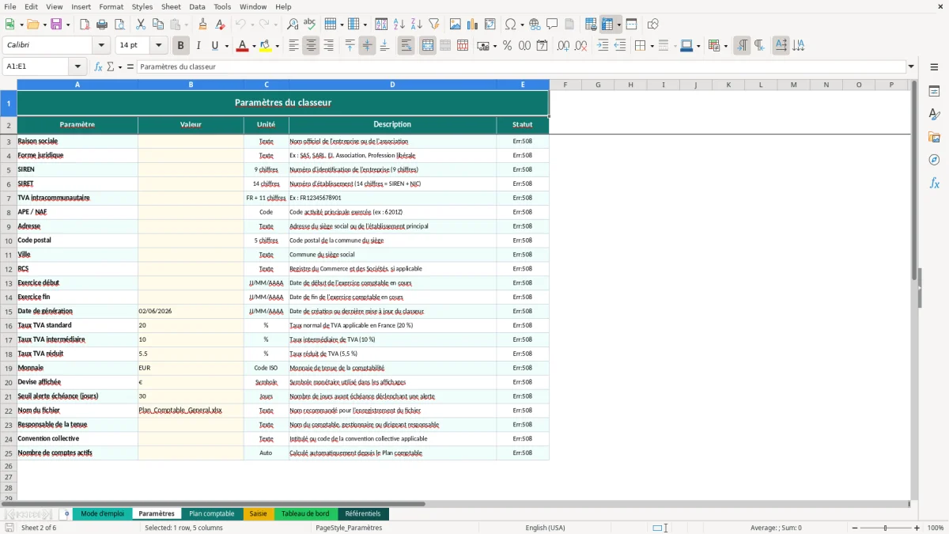The image size is (949, 534).
Task: Toggle Bold formatting
Action: tap(181, 46)
